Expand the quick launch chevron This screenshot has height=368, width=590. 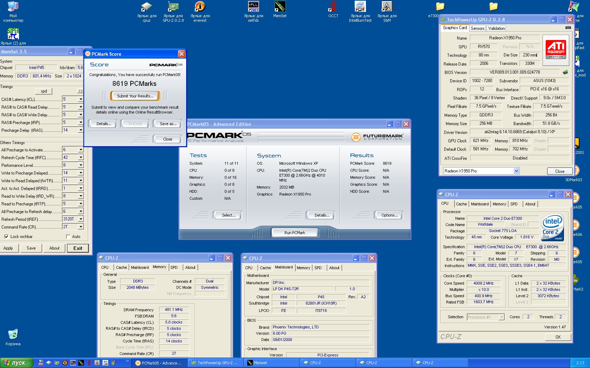(127, 361)
